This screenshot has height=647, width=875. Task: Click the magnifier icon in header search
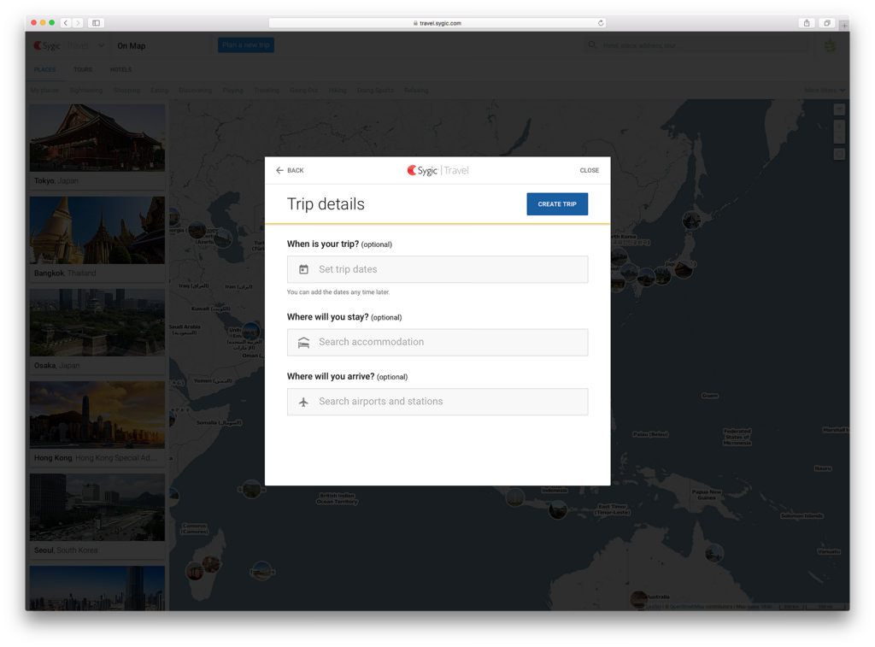[592, 44]
